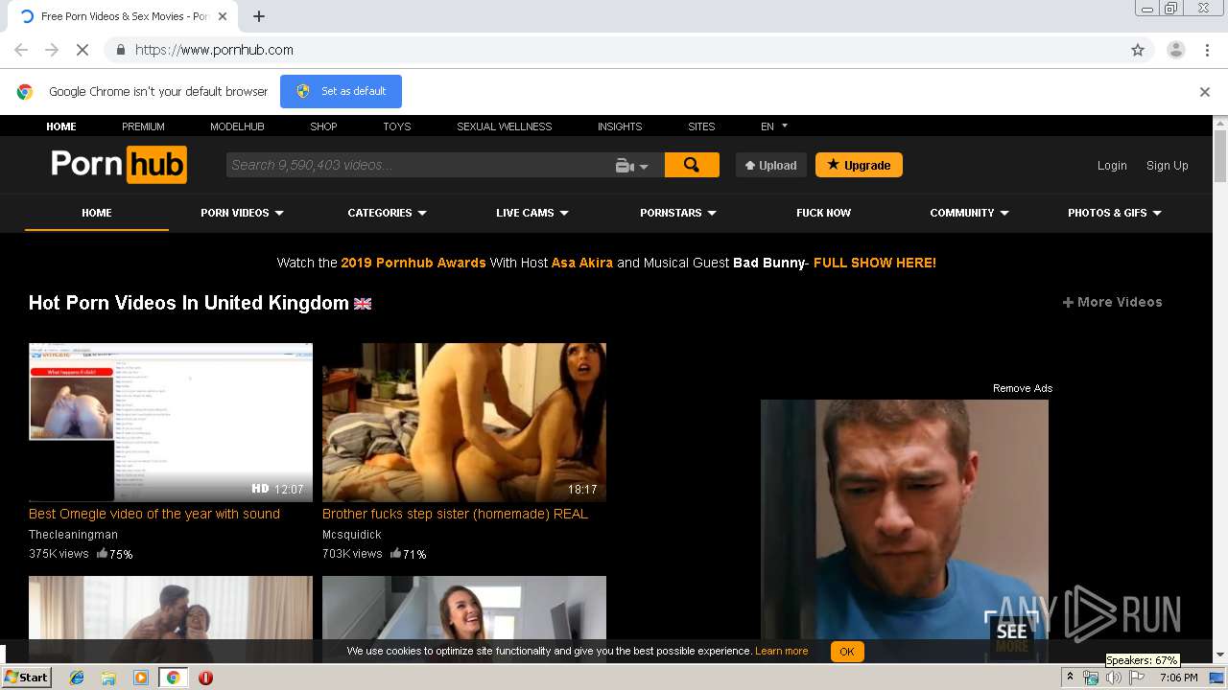Open the Chrome profile avatar menu
Viewport: 1228px width, 690px height.
(x=1175, y=50)
